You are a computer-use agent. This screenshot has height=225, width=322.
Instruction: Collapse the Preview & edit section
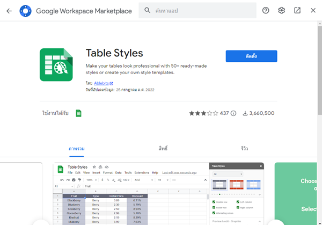tap(260, 221)
